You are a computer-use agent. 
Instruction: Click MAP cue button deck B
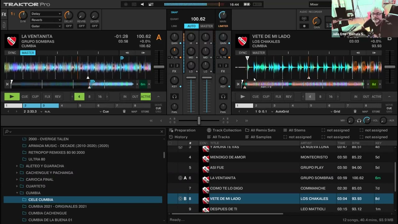365,111
